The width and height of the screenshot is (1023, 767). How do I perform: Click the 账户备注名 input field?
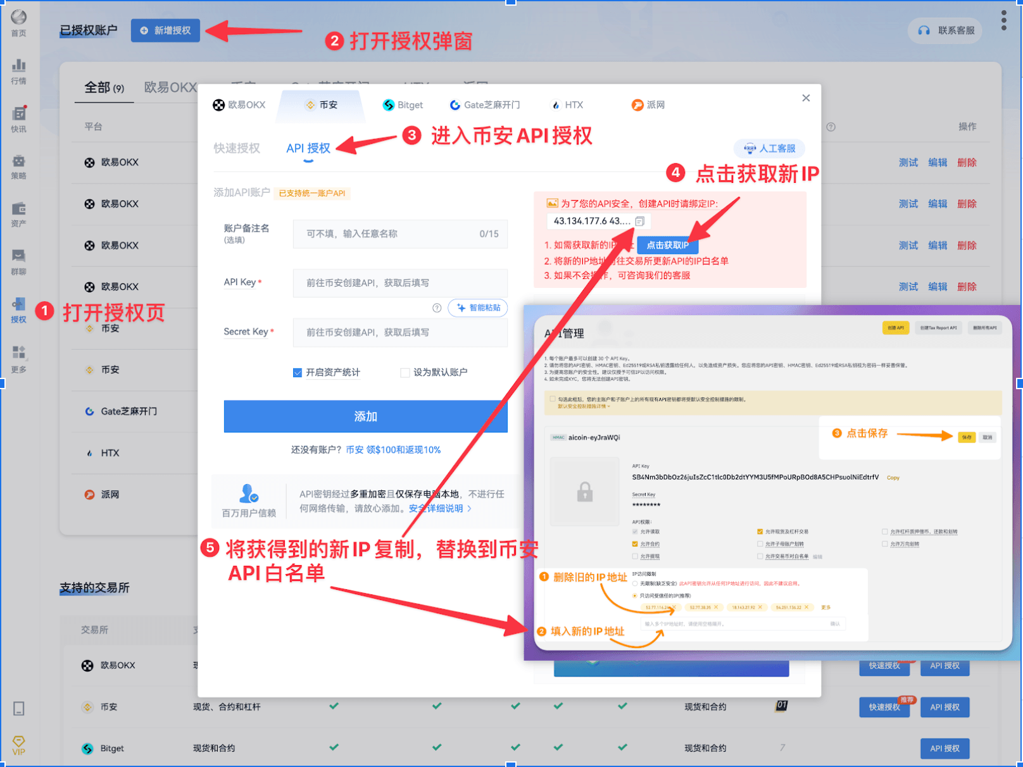400,234
